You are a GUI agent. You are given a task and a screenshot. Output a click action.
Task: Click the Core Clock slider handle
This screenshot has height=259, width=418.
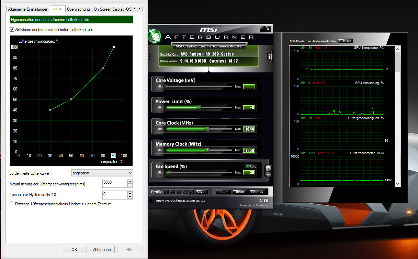[x=207, y=129]
